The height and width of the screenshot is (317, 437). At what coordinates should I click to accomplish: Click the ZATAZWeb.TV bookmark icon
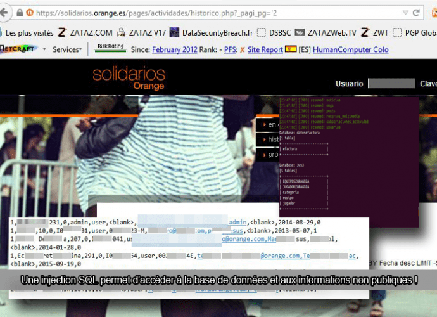[300, 32]
